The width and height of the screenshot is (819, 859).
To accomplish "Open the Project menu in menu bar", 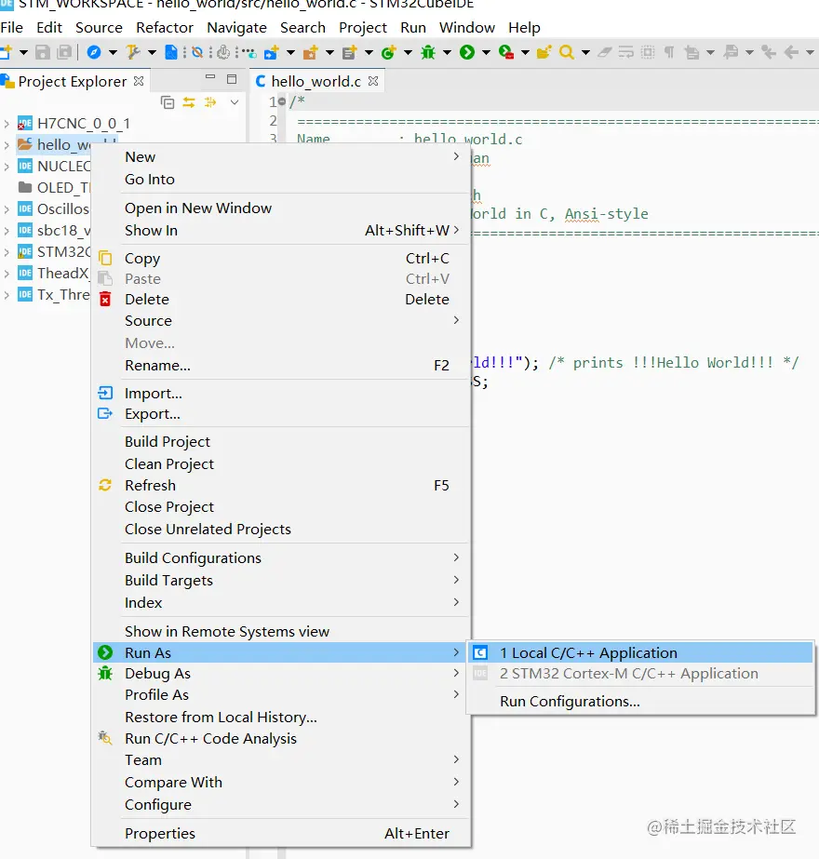I will (x=363, y=27).
